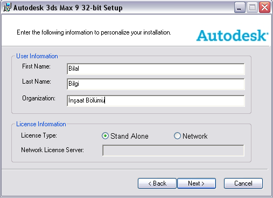The image size is (273, 198).
Task: Cancel the 3ds Max setup
Action: 243,183
